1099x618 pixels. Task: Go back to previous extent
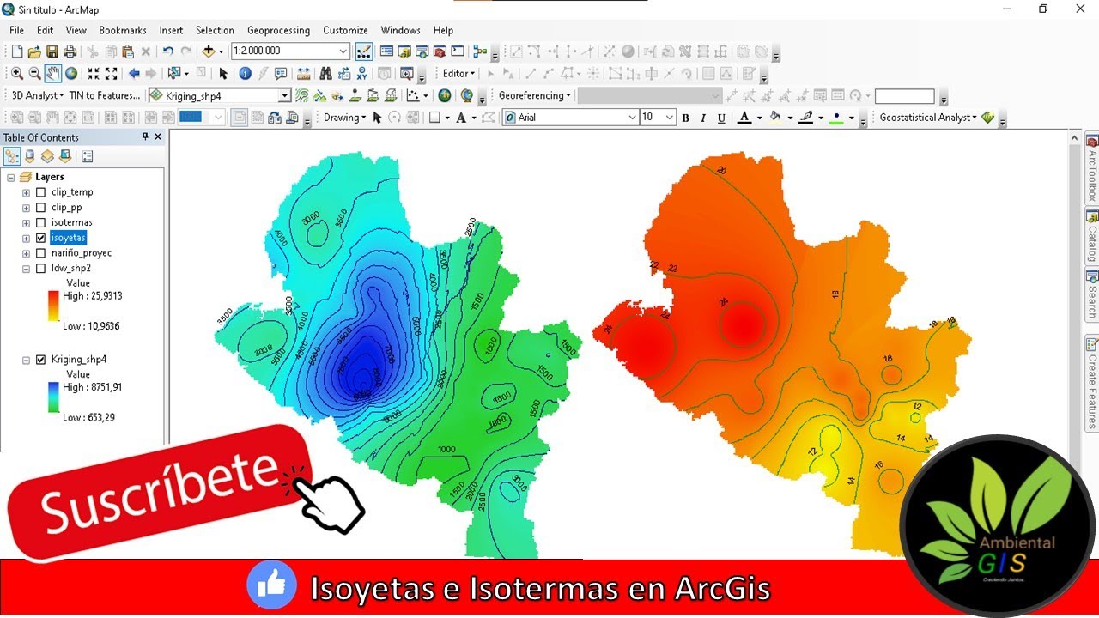(x=134, y=74)
